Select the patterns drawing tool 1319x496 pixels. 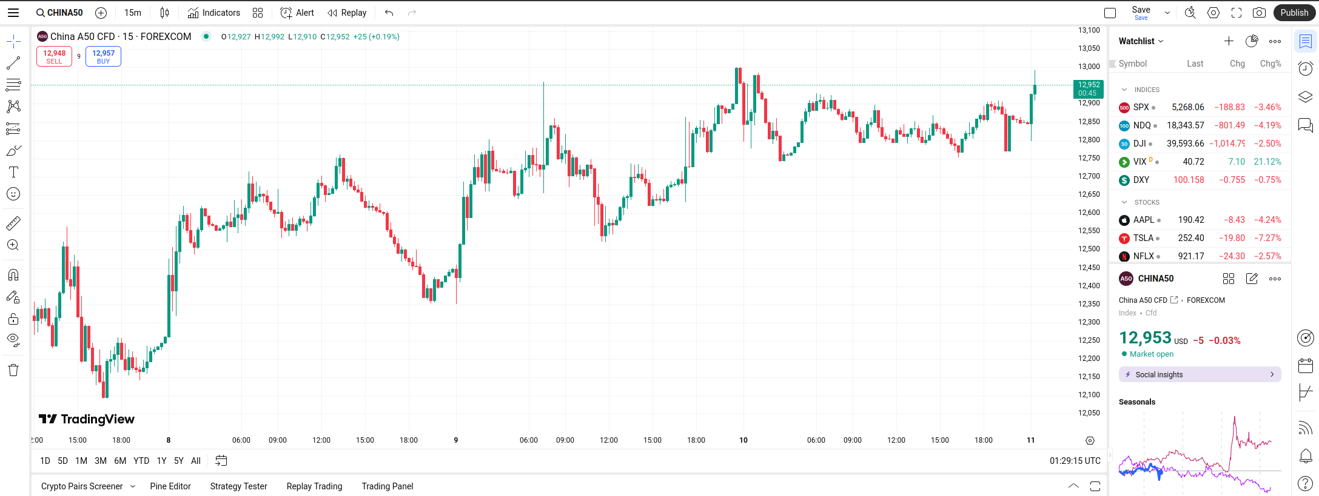coord(13,107)
